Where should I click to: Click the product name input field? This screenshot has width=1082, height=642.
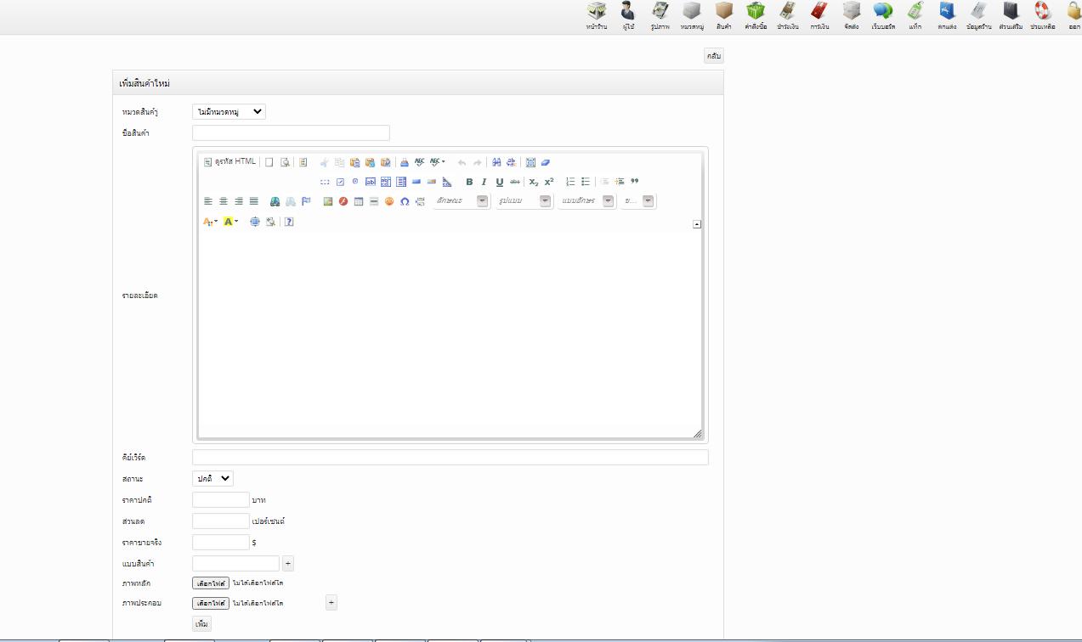tap(291, 133)
